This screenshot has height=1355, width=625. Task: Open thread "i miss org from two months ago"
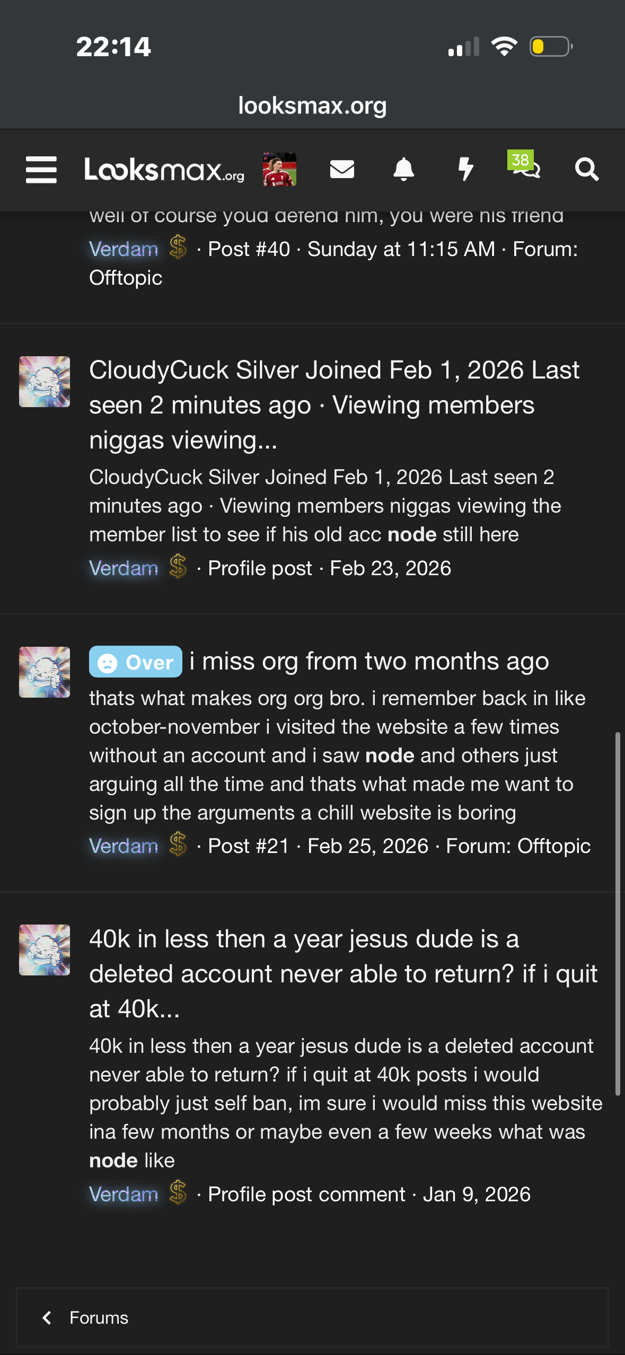click(x=369, y=662)
